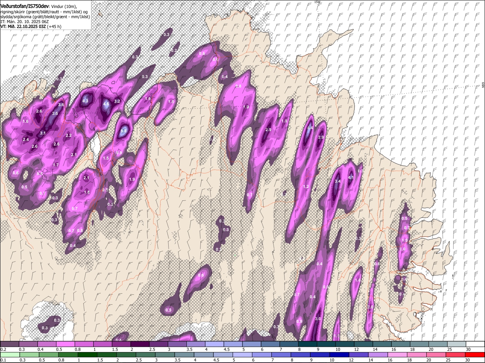Pick the top legend swatch between 14 and 16
This screenshot has width=485, height=363.
(382, 344)
